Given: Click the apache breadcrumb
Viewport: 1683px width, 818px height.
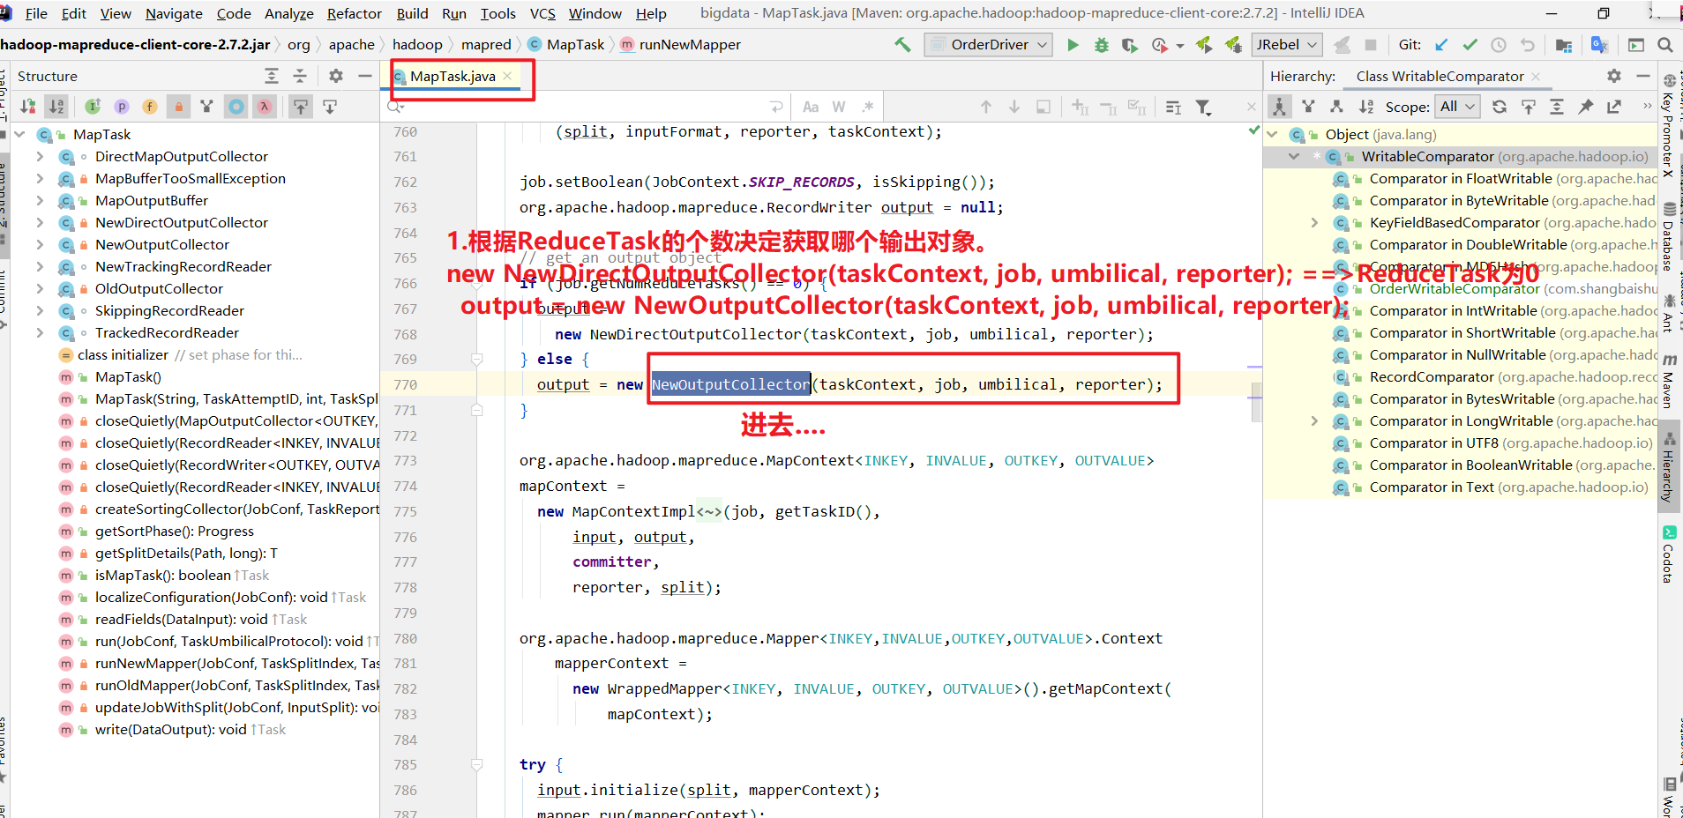Looking at the screenshot, I should [x=352, y=45].
